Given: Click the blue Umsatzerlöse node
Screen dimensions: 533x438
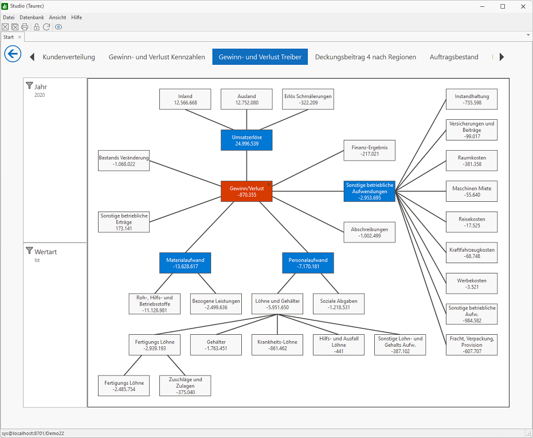Looking at the screenshot, I should pos(246,140).
